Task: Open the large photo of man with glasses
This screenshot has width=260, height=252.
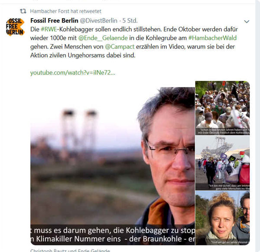Action: click(113, 163)
